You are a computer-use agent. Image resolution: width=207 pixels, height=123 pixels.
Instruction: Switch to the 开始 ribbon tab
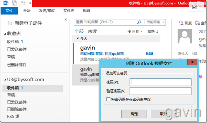(x=27, y=11)
